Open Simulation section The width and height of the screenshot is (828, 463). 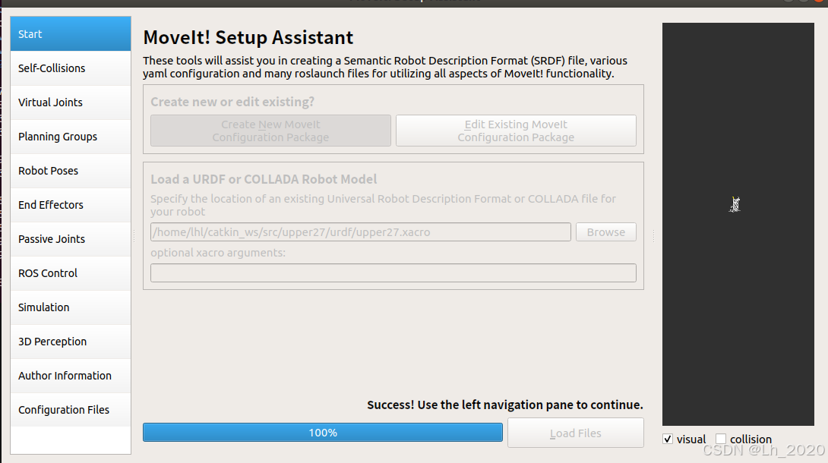70,307
